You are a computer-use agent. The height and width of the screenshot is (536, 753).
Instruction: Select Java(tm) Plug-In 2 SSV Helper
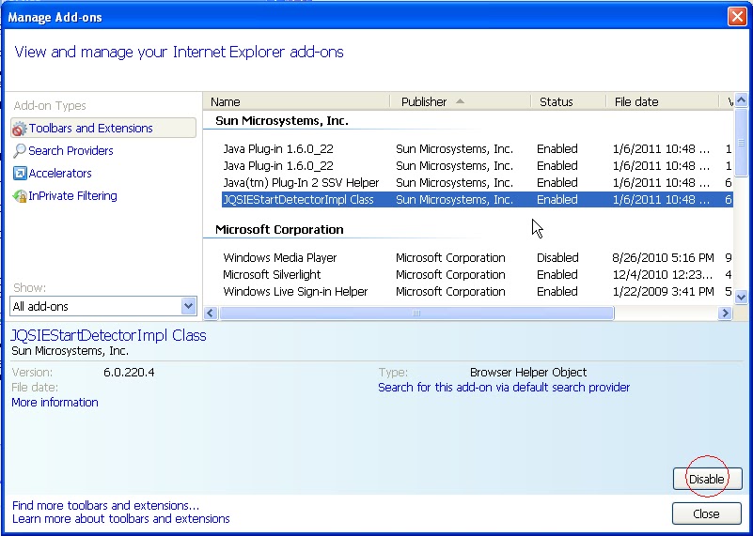[x=477, y=183]
